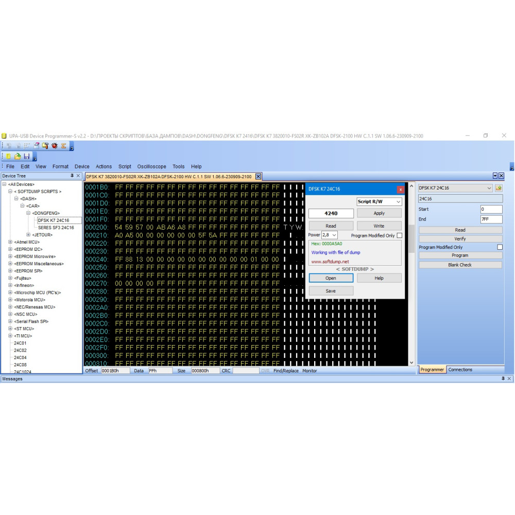515x515 pixels.
Task: Click the Open button in script dialog
Action: tap(331, 278)
